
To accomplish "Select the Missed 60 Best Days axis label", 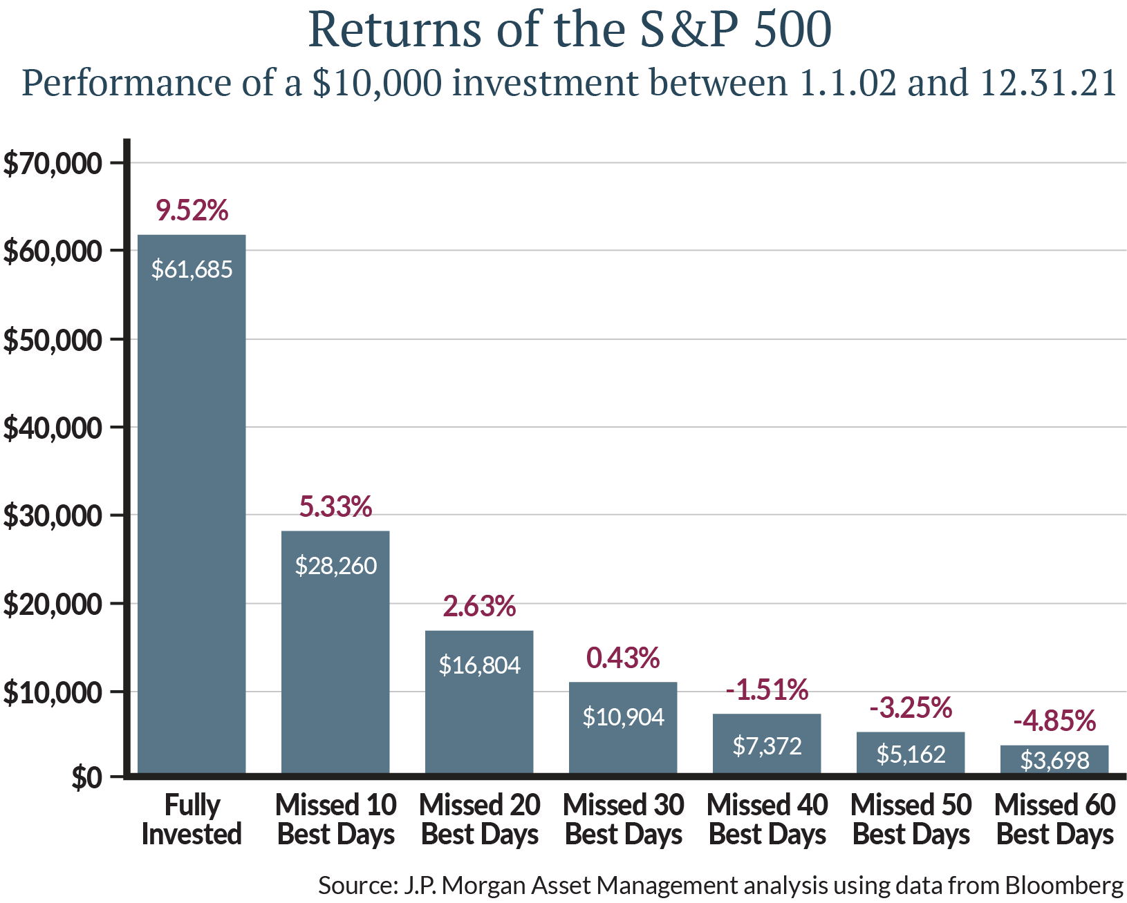I will pyautogui.click(x=1054, y=819).
